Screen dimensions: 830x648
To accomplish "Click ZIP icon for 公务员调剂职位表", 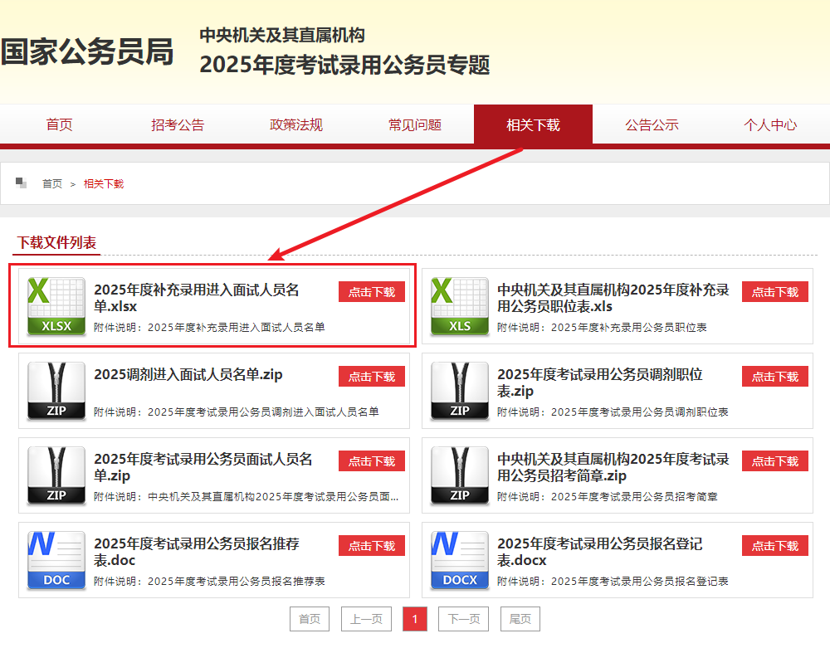I will pyautogui.click(x=460, y=391).
